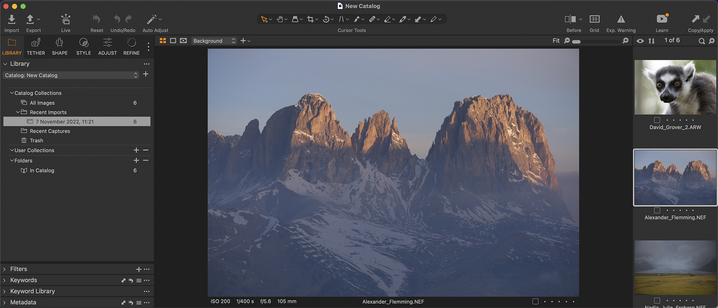
Task: Expand the Filters panel
Action: pyautogui.click(x=4, y=269)
